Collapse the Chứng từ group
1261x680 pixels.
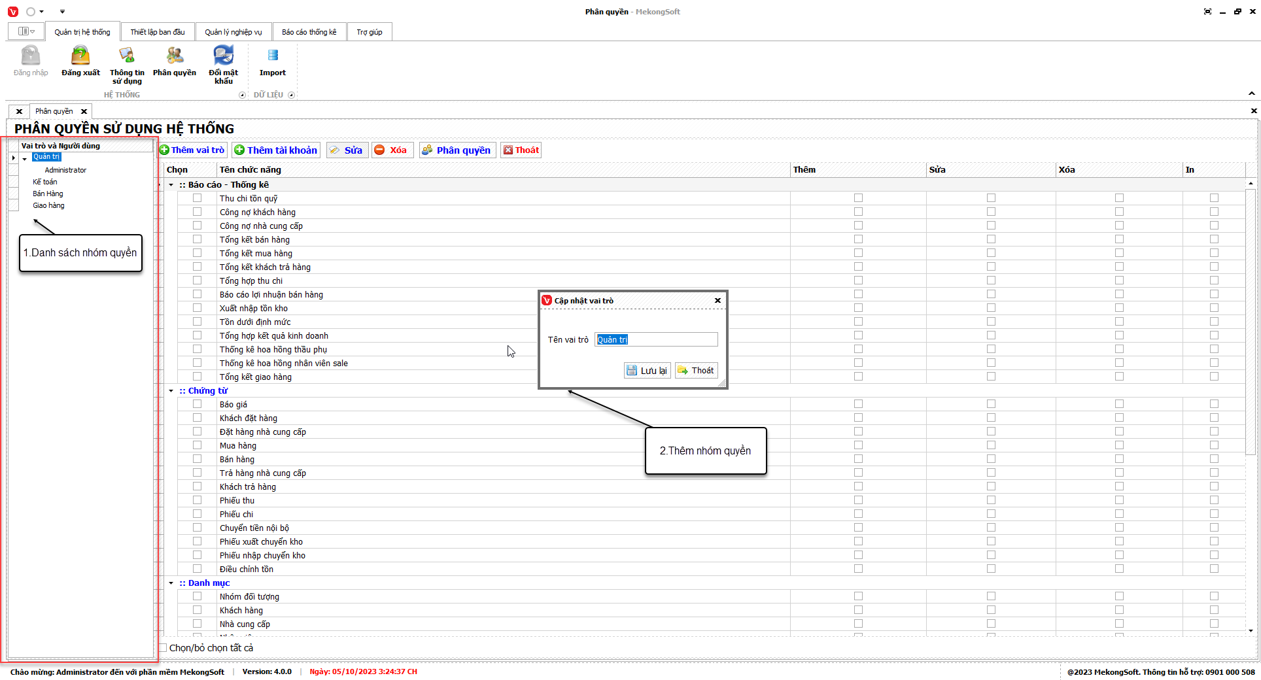point(171,391)
